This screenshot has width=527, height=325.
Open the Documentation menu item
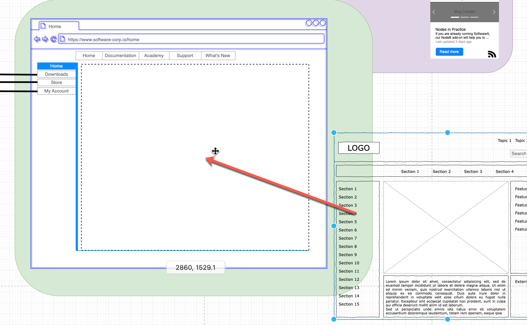tap(120, 55)
